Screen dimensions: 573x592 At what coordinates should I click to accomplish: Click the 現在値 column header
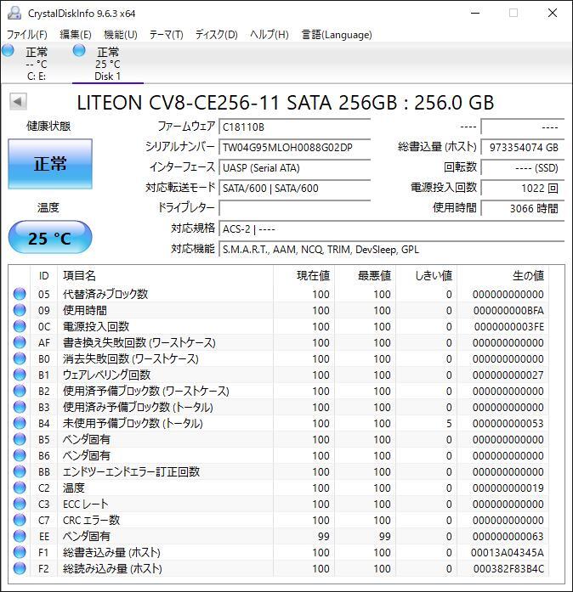pyautogui.click(x=304, y=275)
